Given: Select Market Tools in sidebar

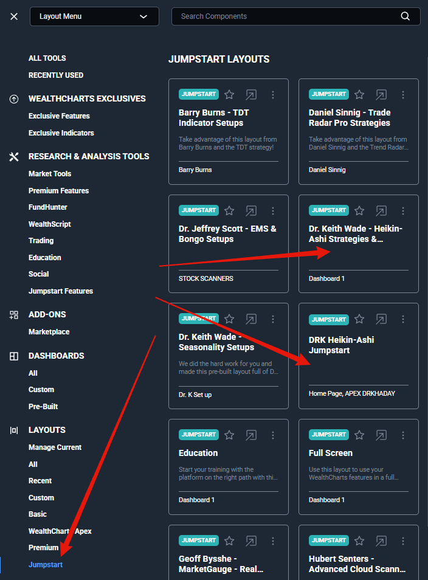Looking at the screenshot, I should click(x=50, y=173).
